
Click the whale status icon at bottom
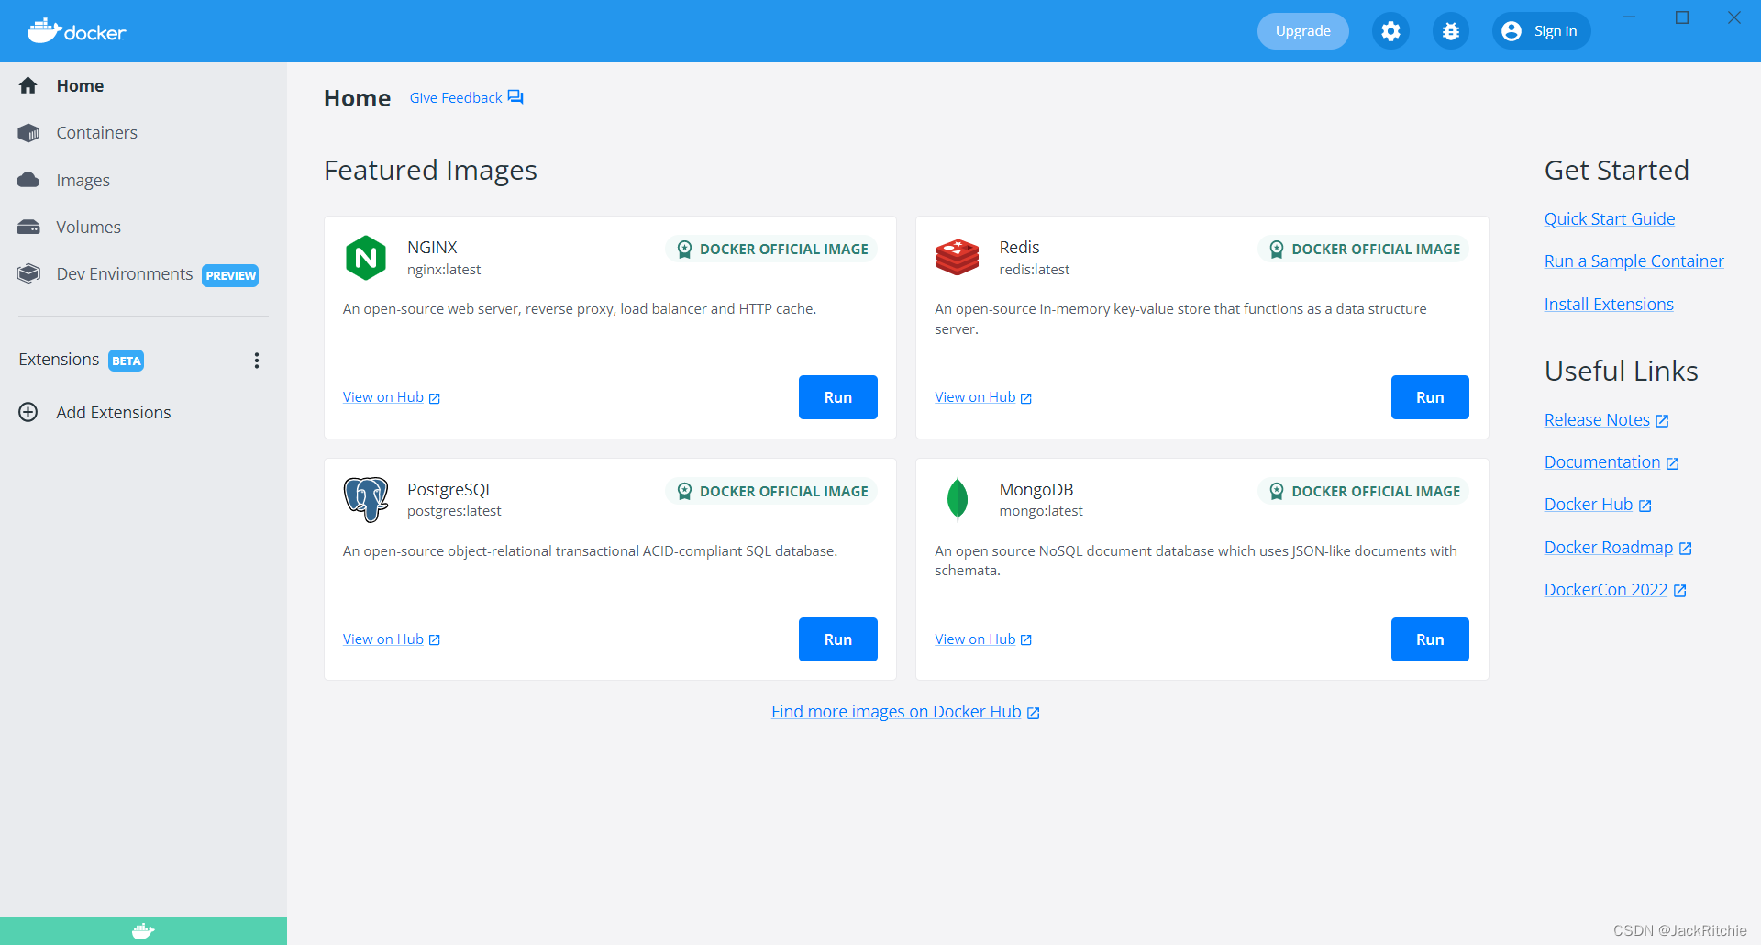click(x=143, y=930)
